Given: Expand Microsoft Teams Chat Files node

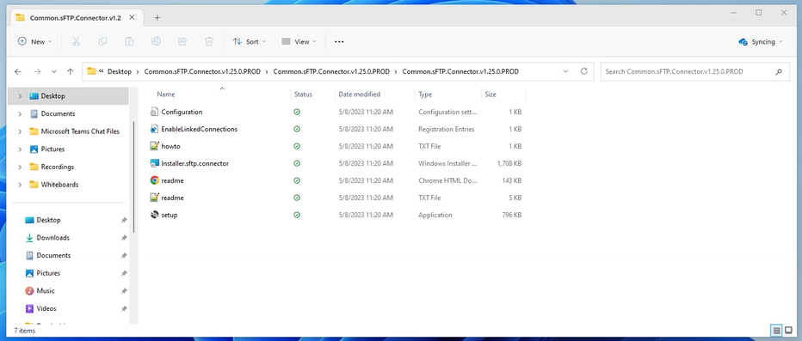Looking at the screenshot, I should pos(20,131).
